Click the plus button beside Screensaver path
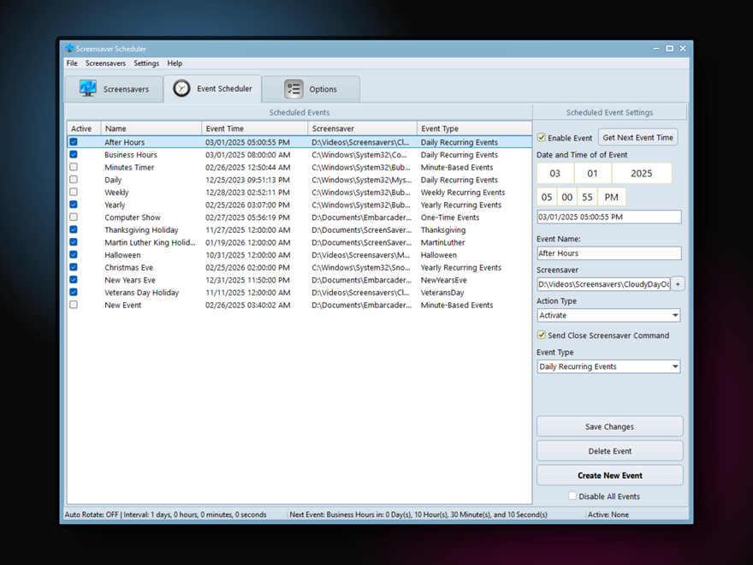 coord(678,284)
